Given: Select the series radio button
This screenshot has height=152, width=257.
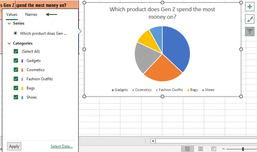Looking at the screenshot, I should coord(15,33).
